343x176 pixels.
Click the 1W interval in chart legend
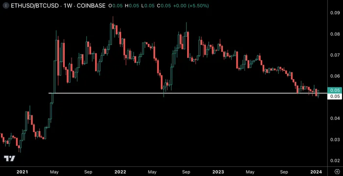point(66,6)
